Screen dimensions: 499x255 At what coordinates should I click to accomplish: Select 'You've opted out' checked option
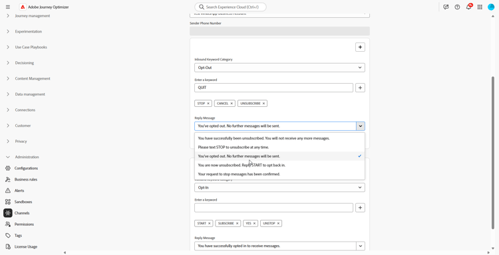point(279,156)
